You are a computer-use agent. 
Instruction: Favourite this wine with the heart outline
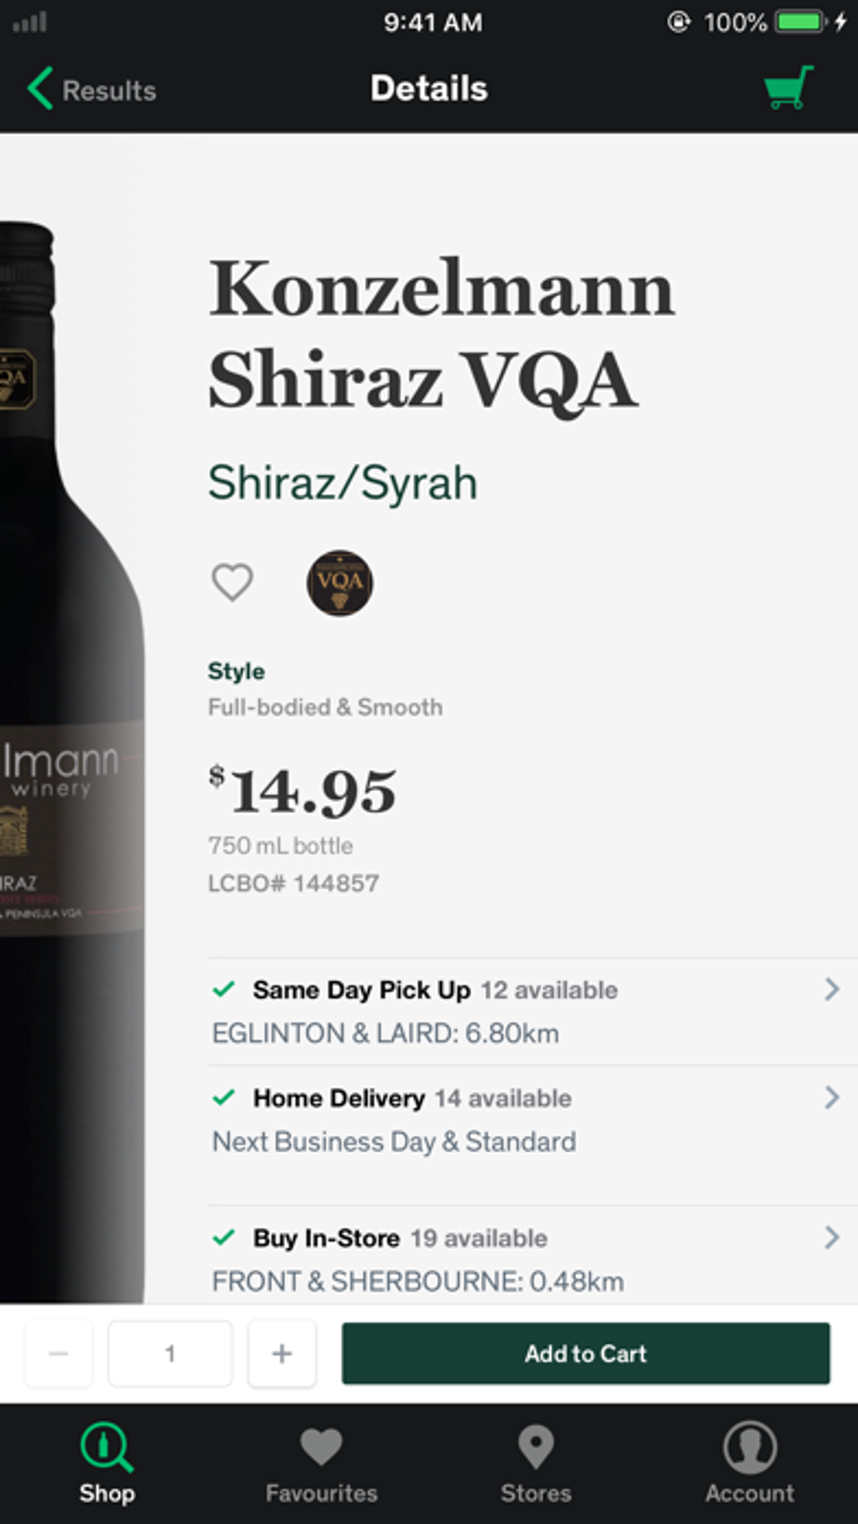(232, 581)
